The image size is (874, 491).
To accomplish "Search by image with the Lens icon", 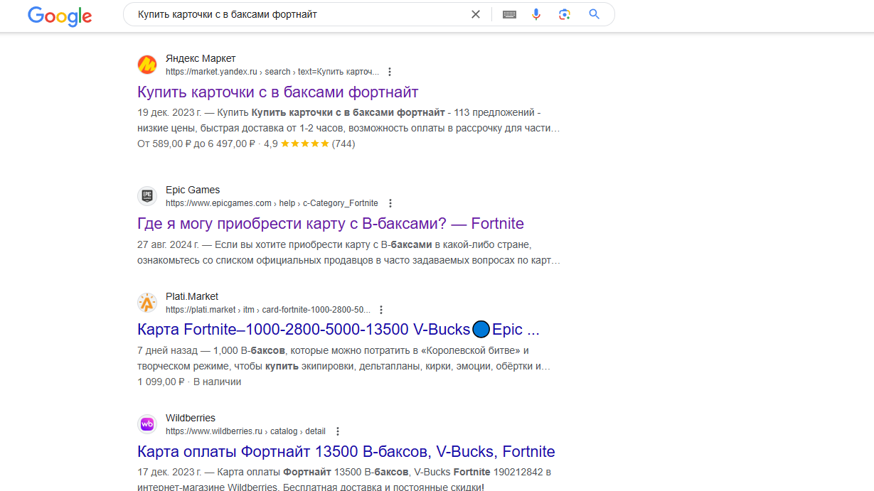I will 565,14.
